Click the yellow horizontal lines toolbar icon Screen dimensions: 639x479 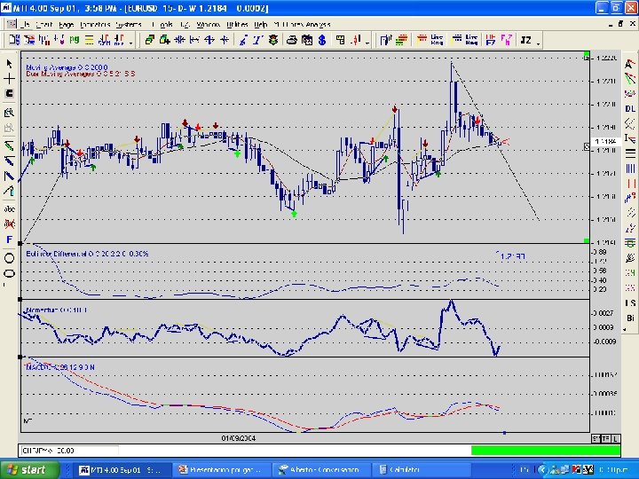pyautogui.click(x=89, y=40)
